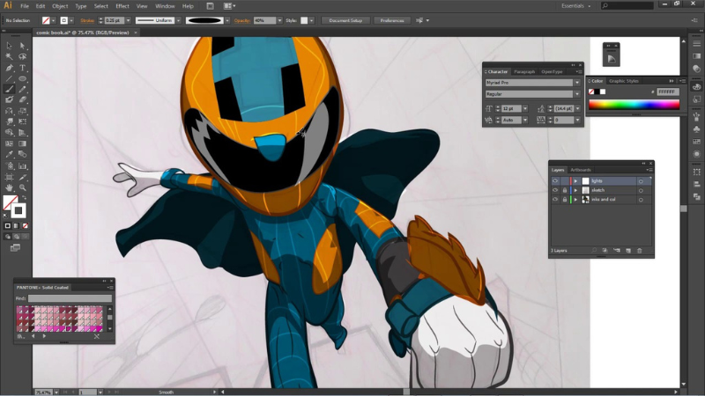Screen dimensions: 705x396
Task: Pick the Pen tool
Action: pos(9,68)
